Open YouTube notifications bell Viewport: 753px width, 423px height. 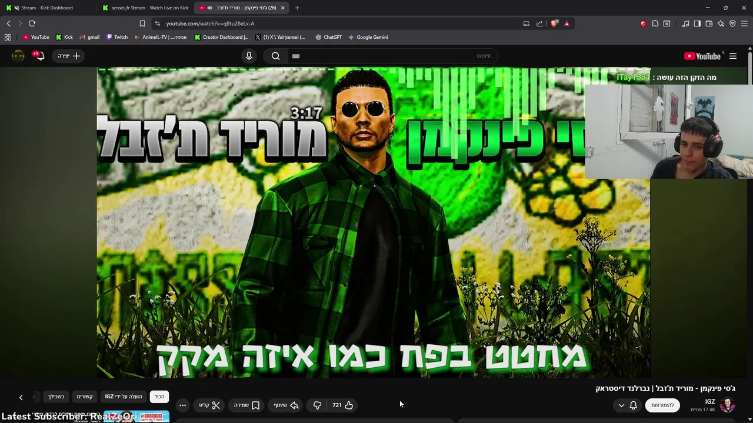[39, 56]
